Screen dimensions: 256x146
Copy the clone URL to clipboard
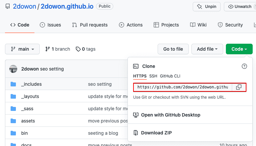tap(238, 87)
